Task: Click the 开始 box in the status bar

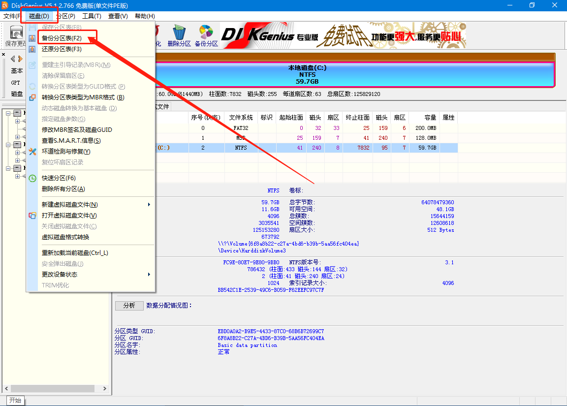Action: point(15,400)
